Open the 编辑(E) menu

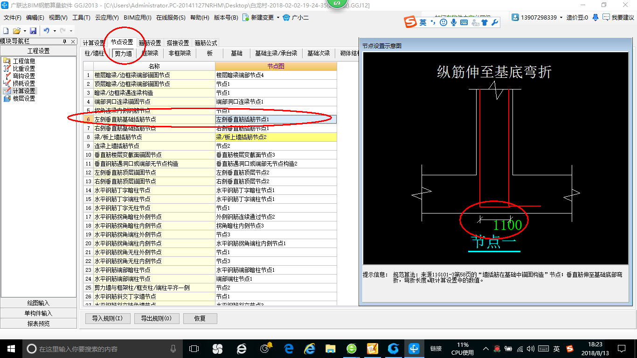click(x=35, y=18)
